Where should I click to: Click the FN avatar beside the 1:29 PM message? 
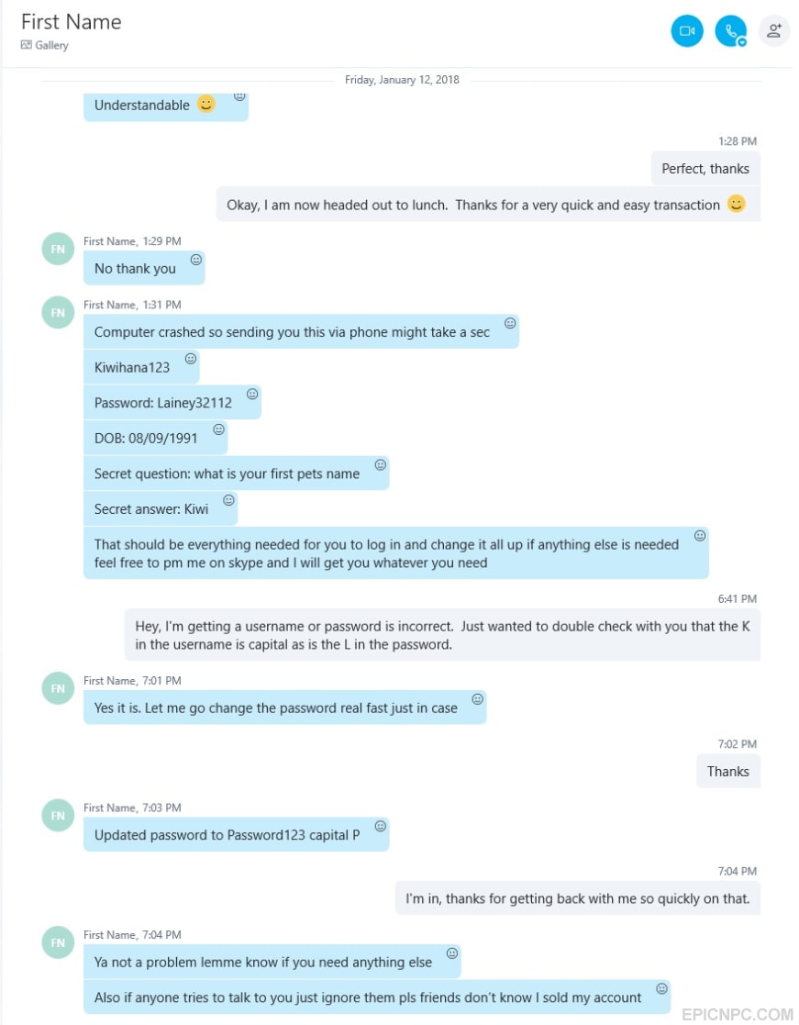[58, 249]
